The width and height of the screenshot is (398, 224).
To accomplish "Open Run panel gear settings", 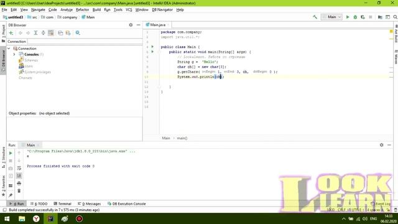I will [381, 145].
